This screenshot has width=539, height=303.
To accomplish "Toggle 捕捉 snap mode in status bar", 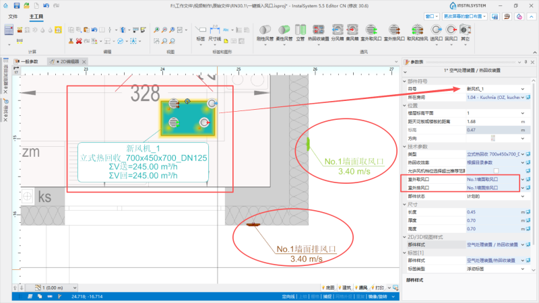I will click(327, 296).
